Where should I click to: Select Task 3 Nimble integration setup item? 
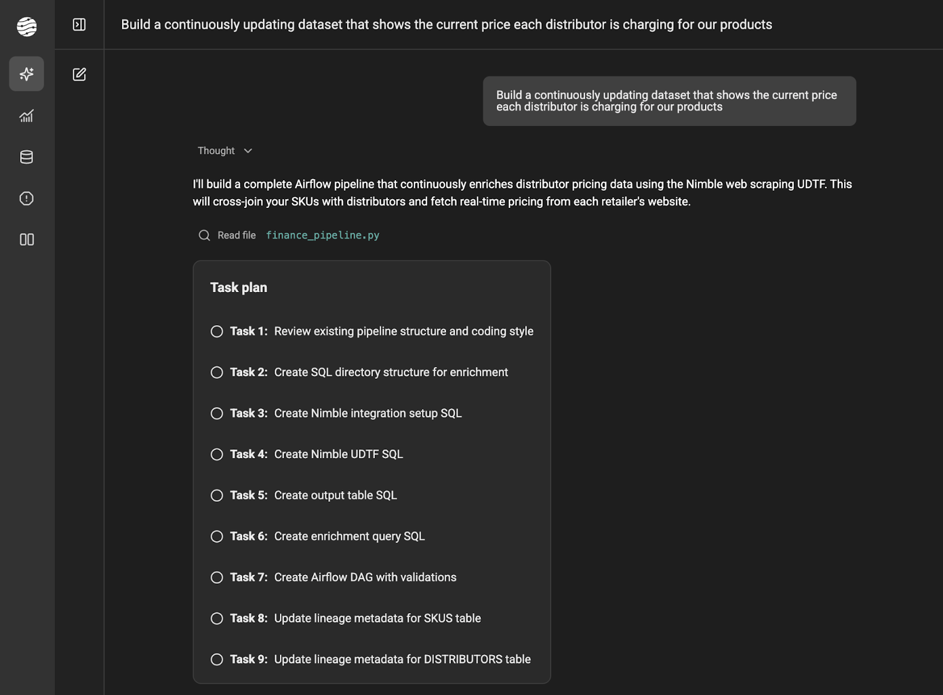pos(368,413)
